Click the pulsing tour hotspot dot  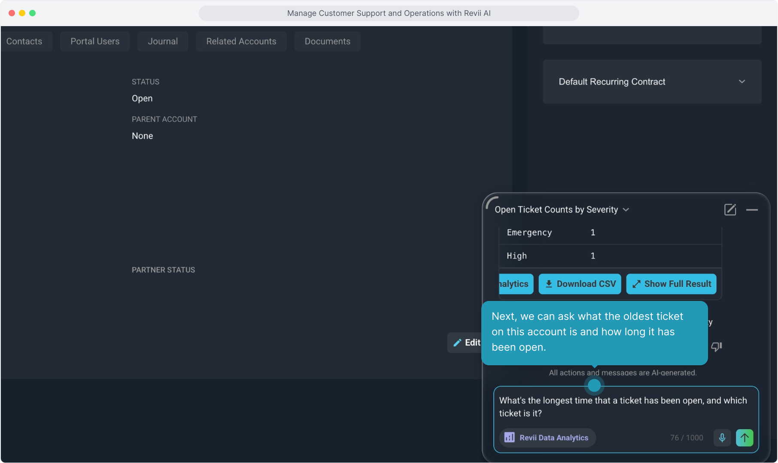pyautogui.click(x=594, y=385)
